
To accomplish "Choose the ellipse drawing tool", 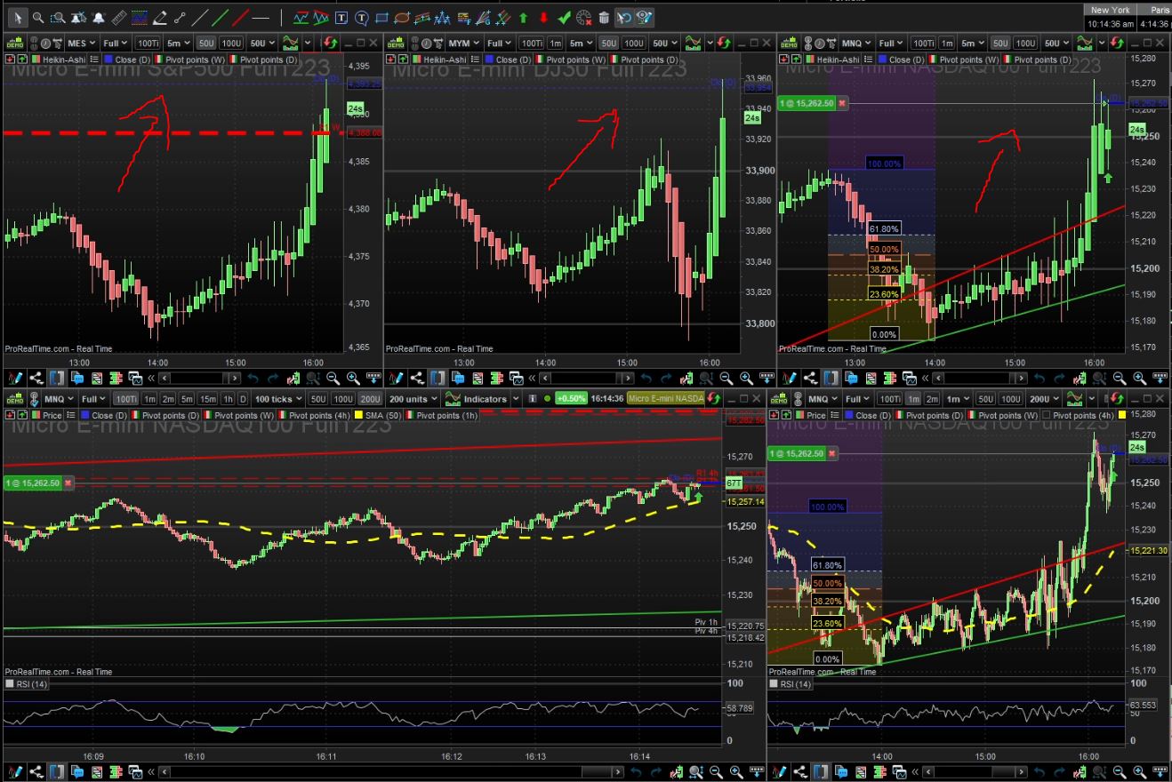I will (x=402, y=17).
